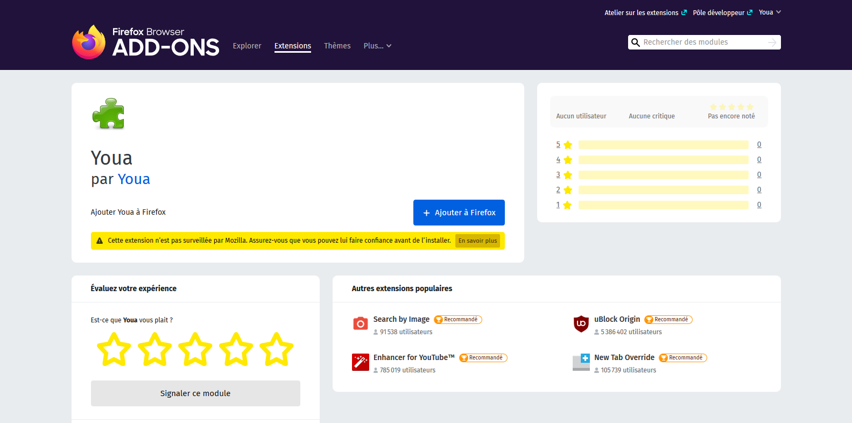852x423 pixels.
Task: Click the Recommandé badge for New Tab Override
Action: point(683,358)
